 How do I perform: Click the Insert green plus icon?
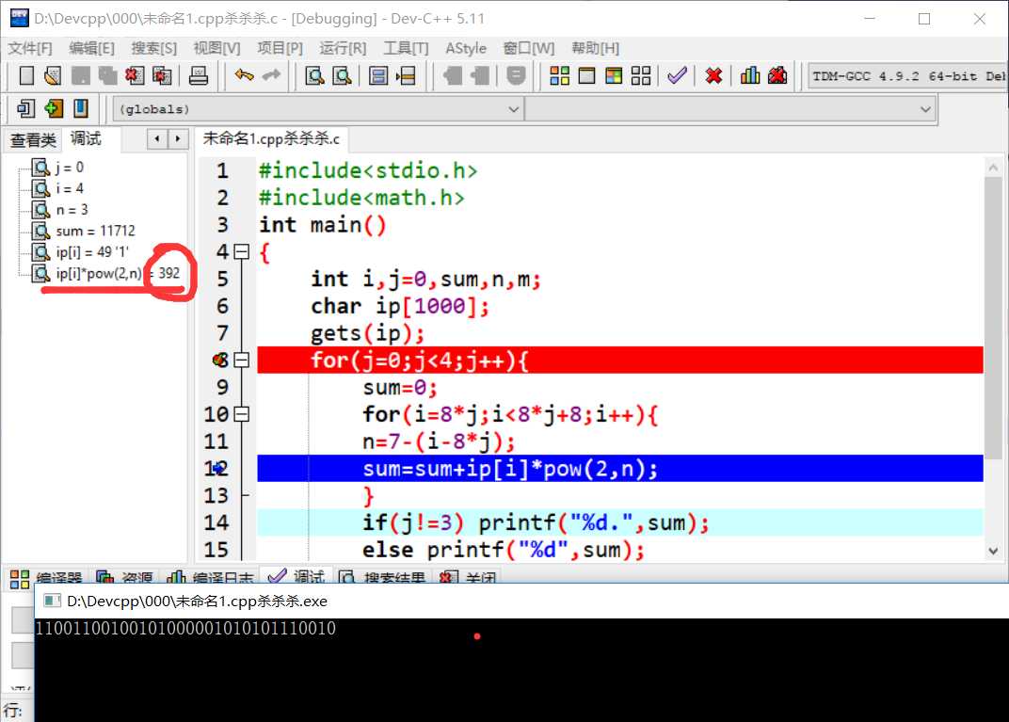[x=54, y=109]
